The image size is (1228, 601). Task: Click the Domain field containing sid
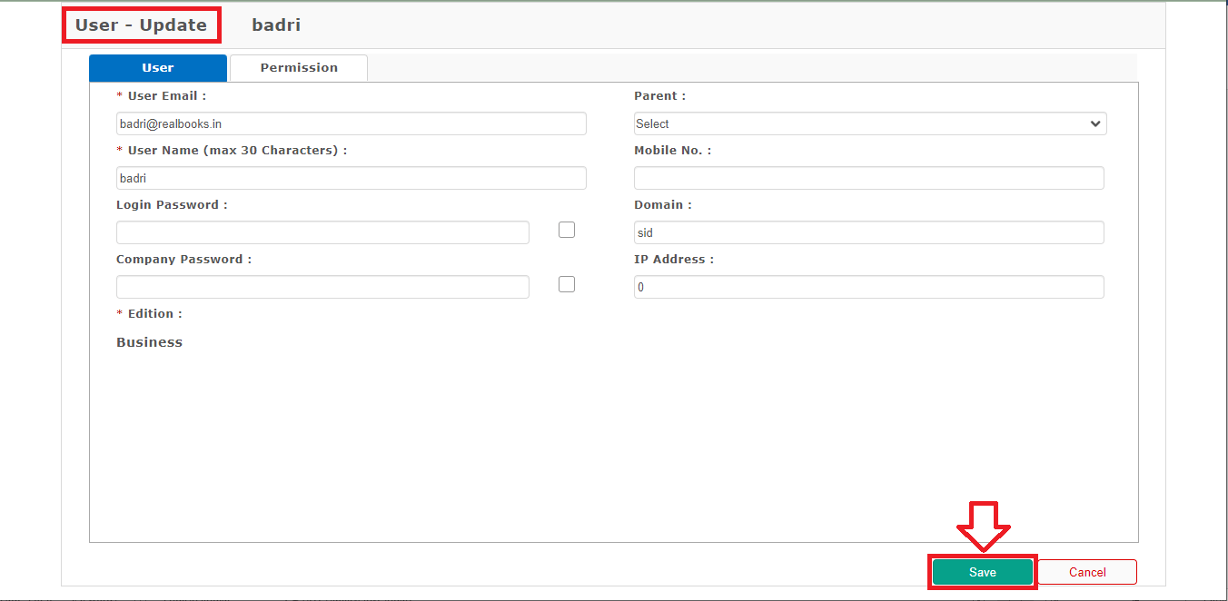[868, 232]
